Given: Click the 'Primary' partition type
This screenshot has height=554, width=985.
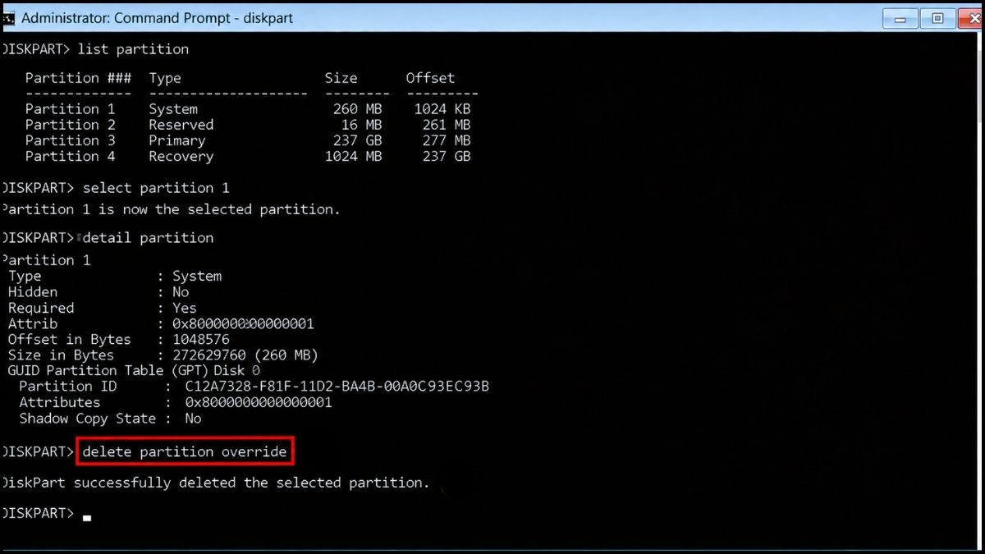Looking at the screenshot, I should (176, 140).
